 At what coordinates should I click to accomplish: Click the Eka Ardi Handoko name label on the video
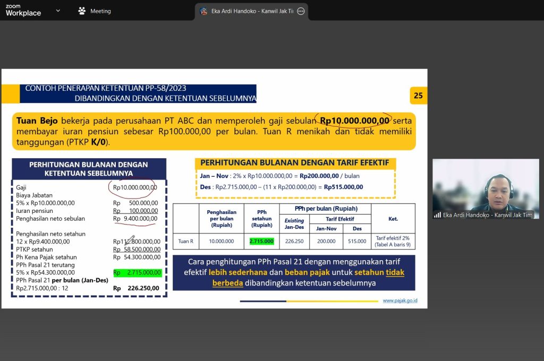click(487, 215)
